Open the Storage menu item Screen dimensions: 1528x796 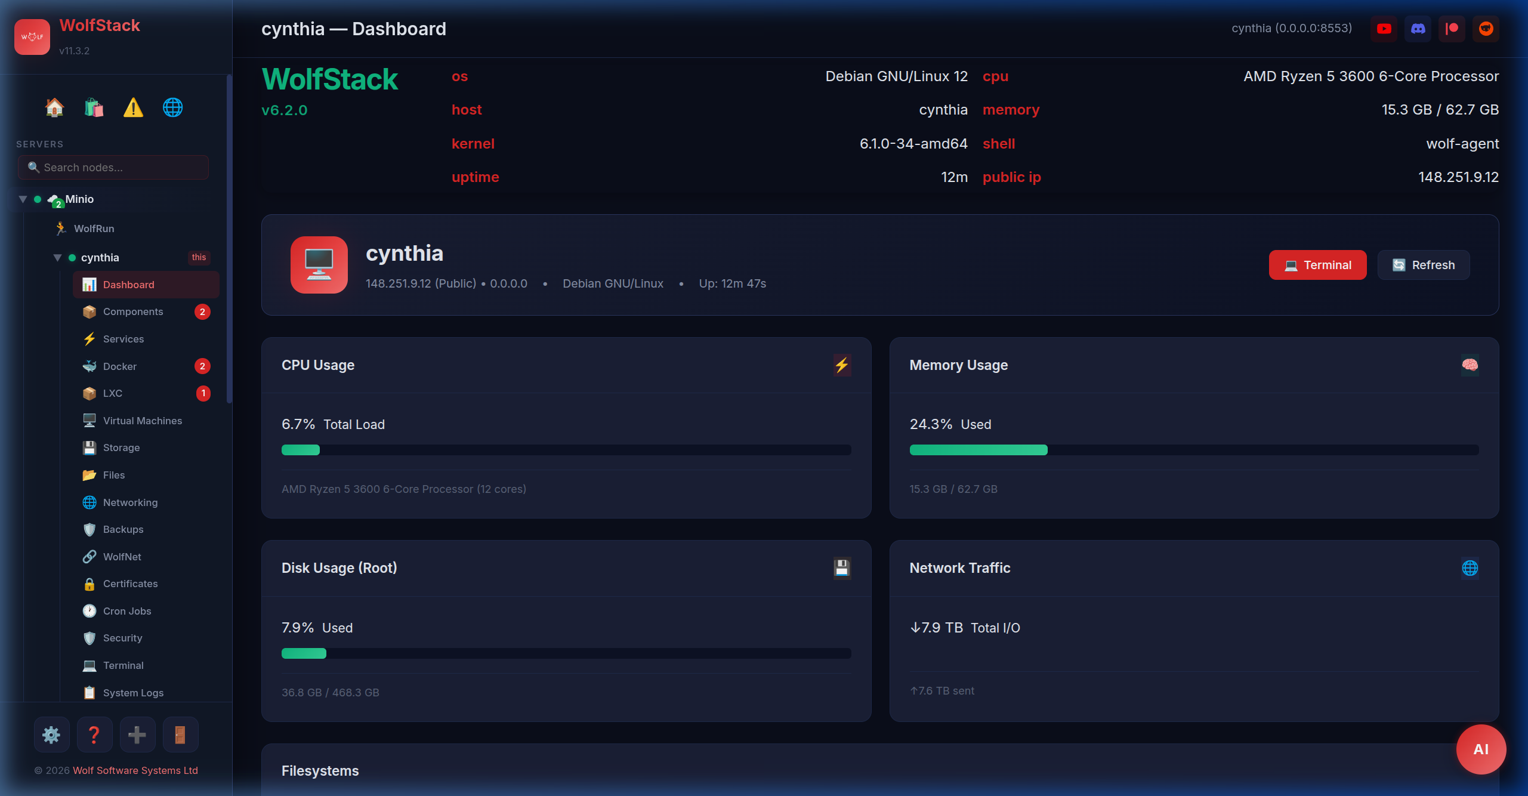(146, 448)
